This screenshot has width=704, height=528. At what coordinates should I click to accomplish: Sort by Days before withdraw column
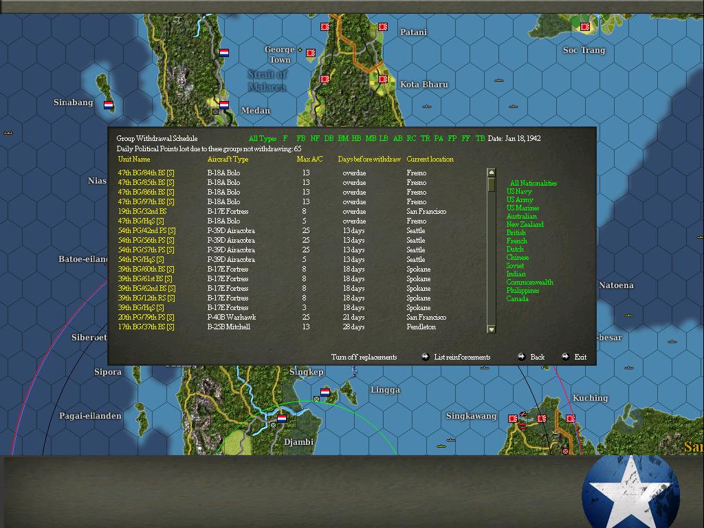(x=369, y=159)
